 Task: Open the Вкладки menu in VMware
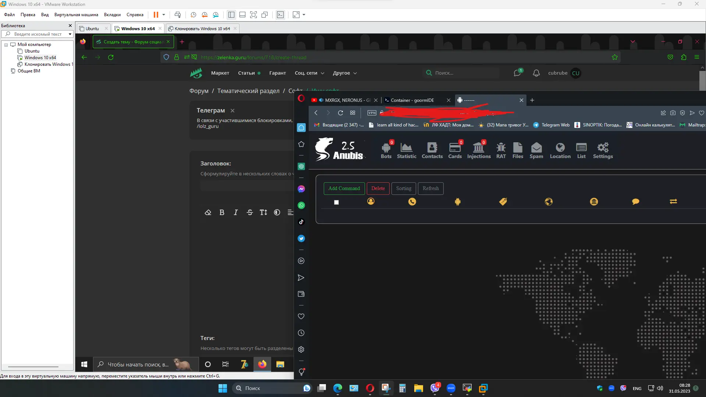(x=112, y=15)
